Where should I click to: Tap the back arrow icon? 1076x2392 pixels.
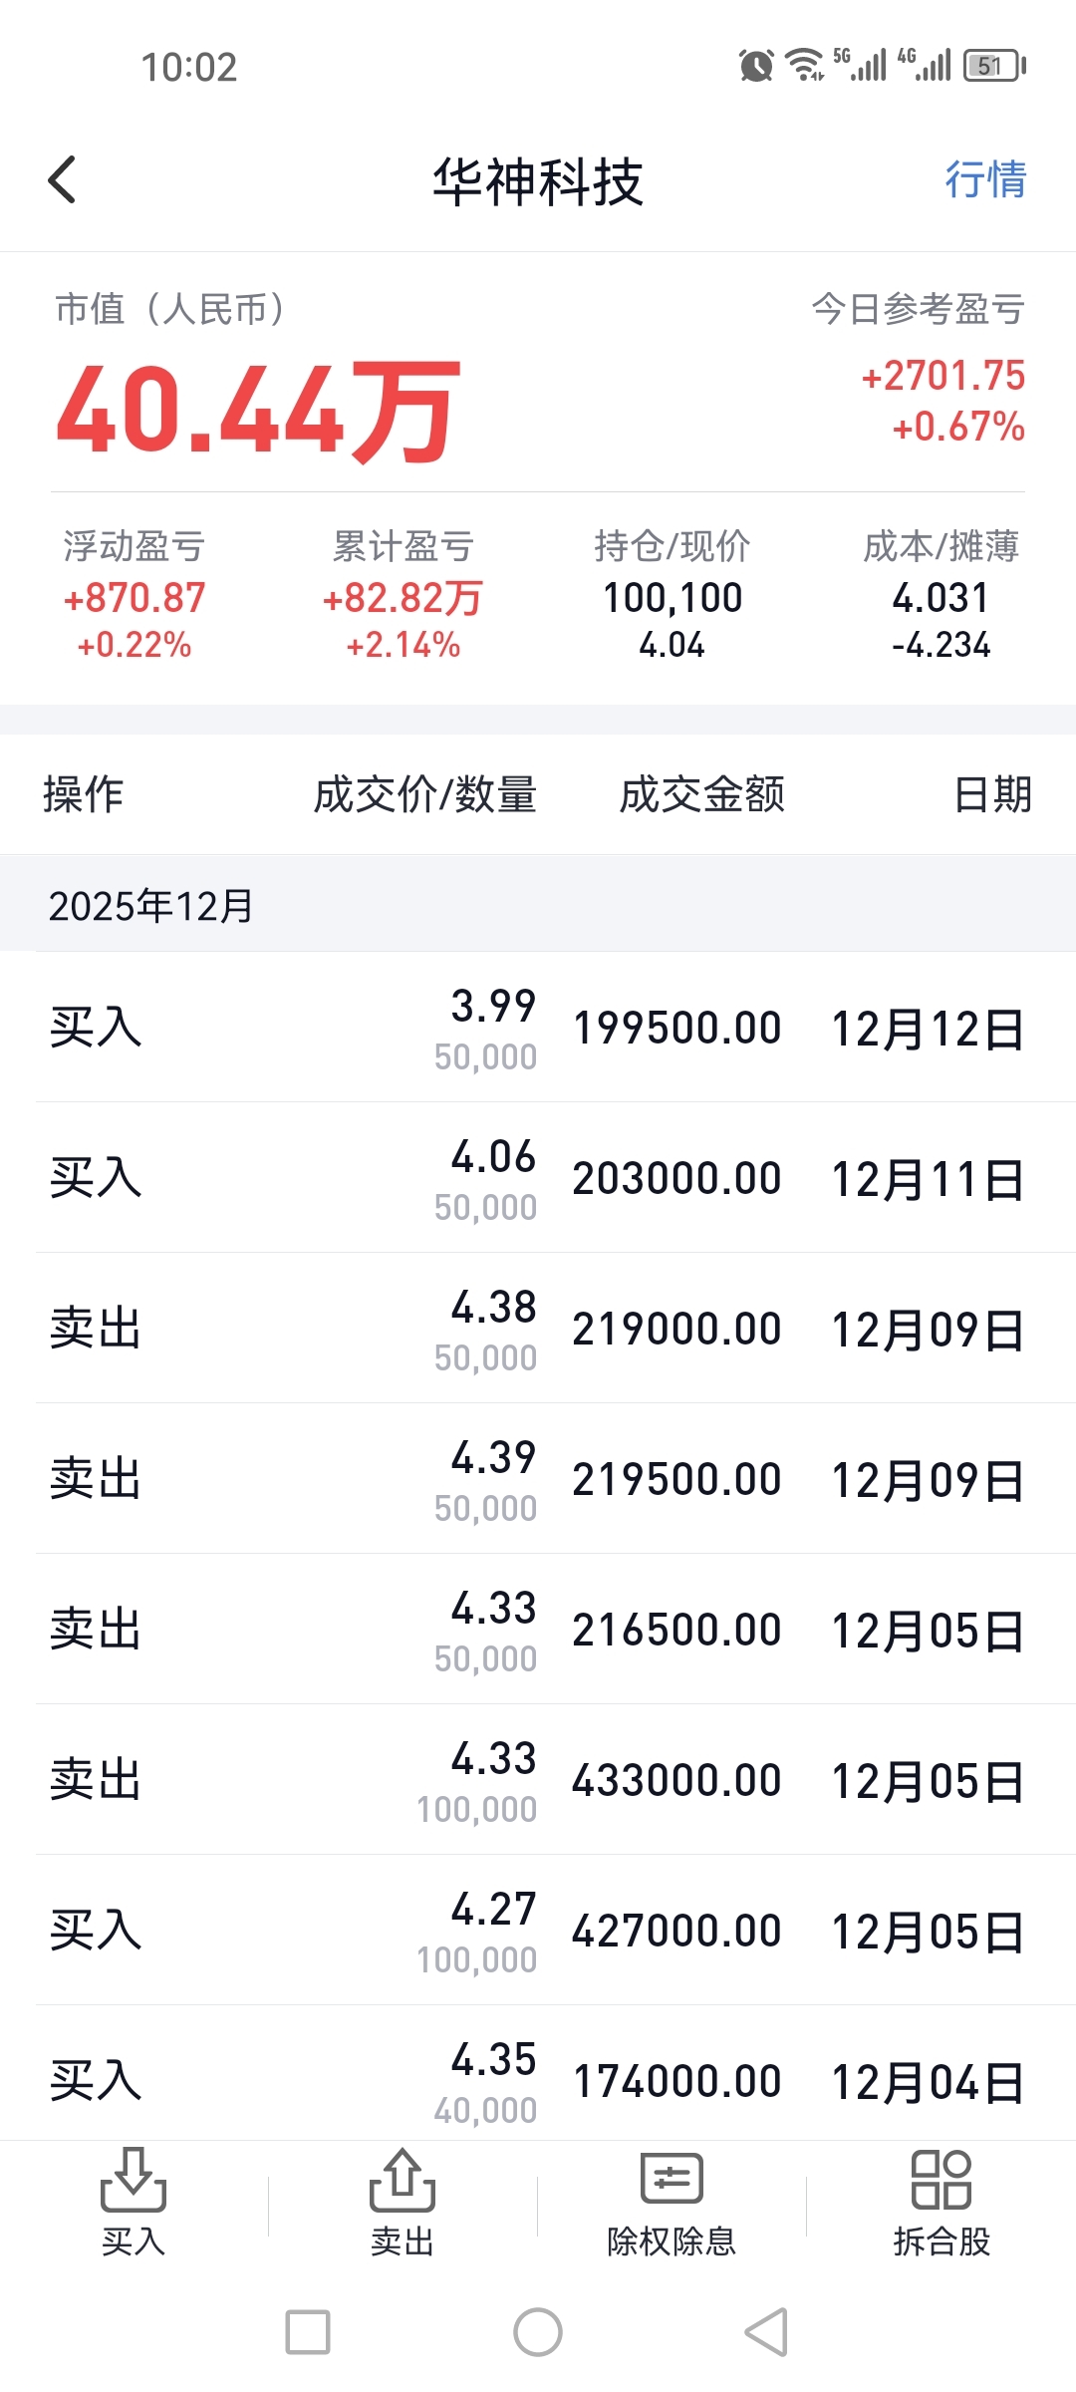(62, 180)
